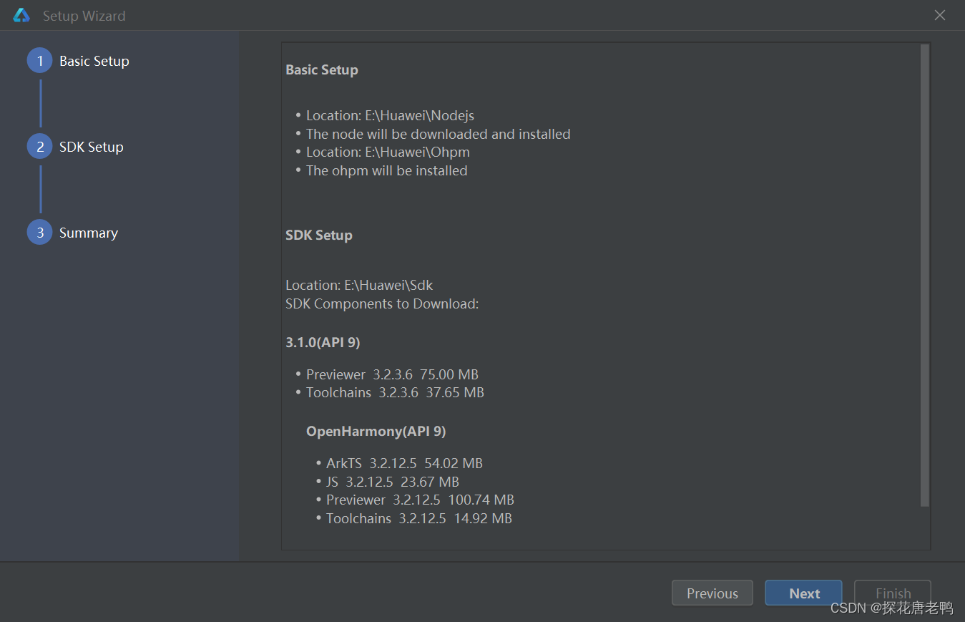The width and height of the screenshot is (965, 622).
Task: Click 'Location: E:\Huawei\Sdk' line
Action: (359, 285)
